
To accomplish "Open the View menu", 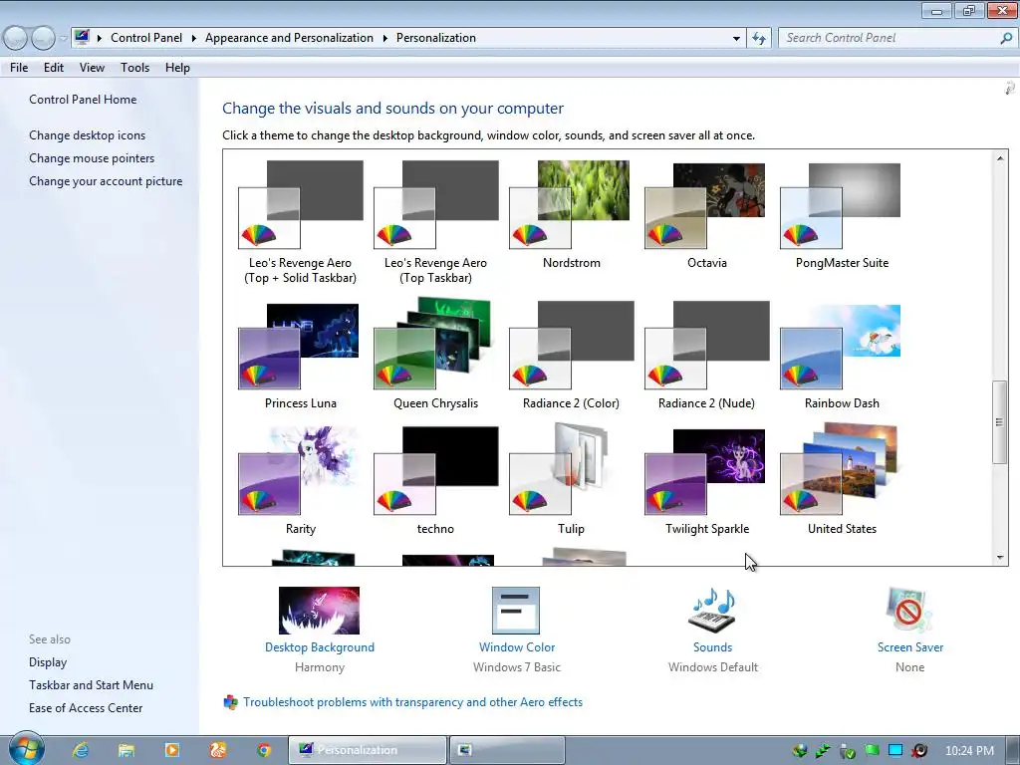I will [x=92, y=68].
